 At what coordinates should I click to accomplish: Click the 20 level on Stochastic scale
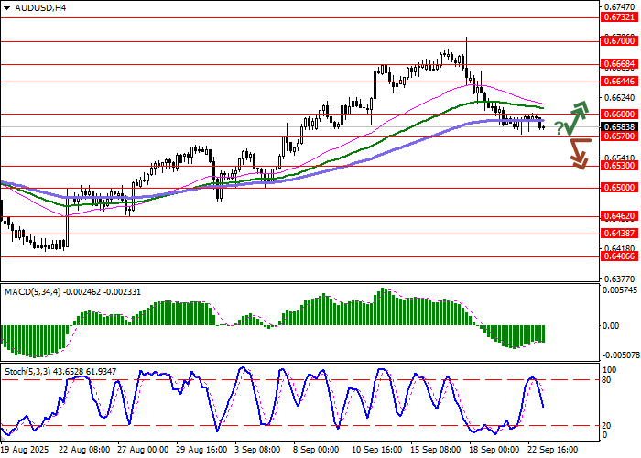click(x=606, y=426)
